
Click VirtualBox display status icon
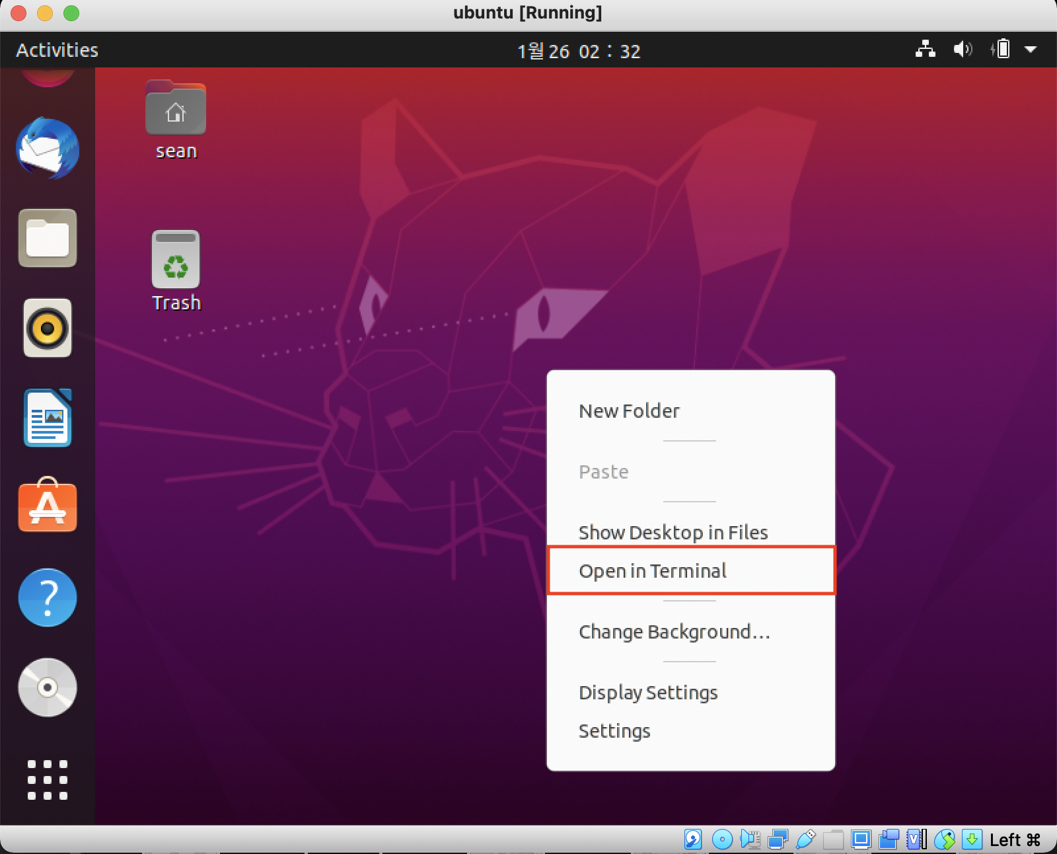[861, 839]
